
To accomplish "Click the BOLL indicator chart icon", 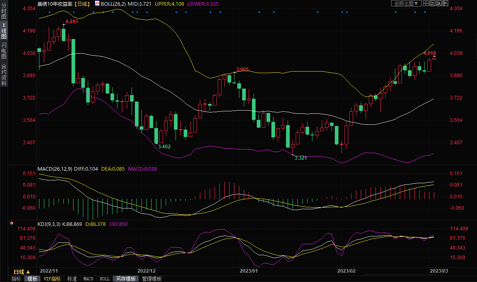I will pos(97,3).
